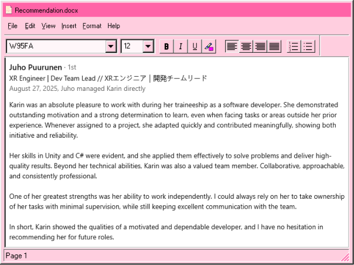Center align the text
Screen dimensions: 354x265
tap(246, 46)
